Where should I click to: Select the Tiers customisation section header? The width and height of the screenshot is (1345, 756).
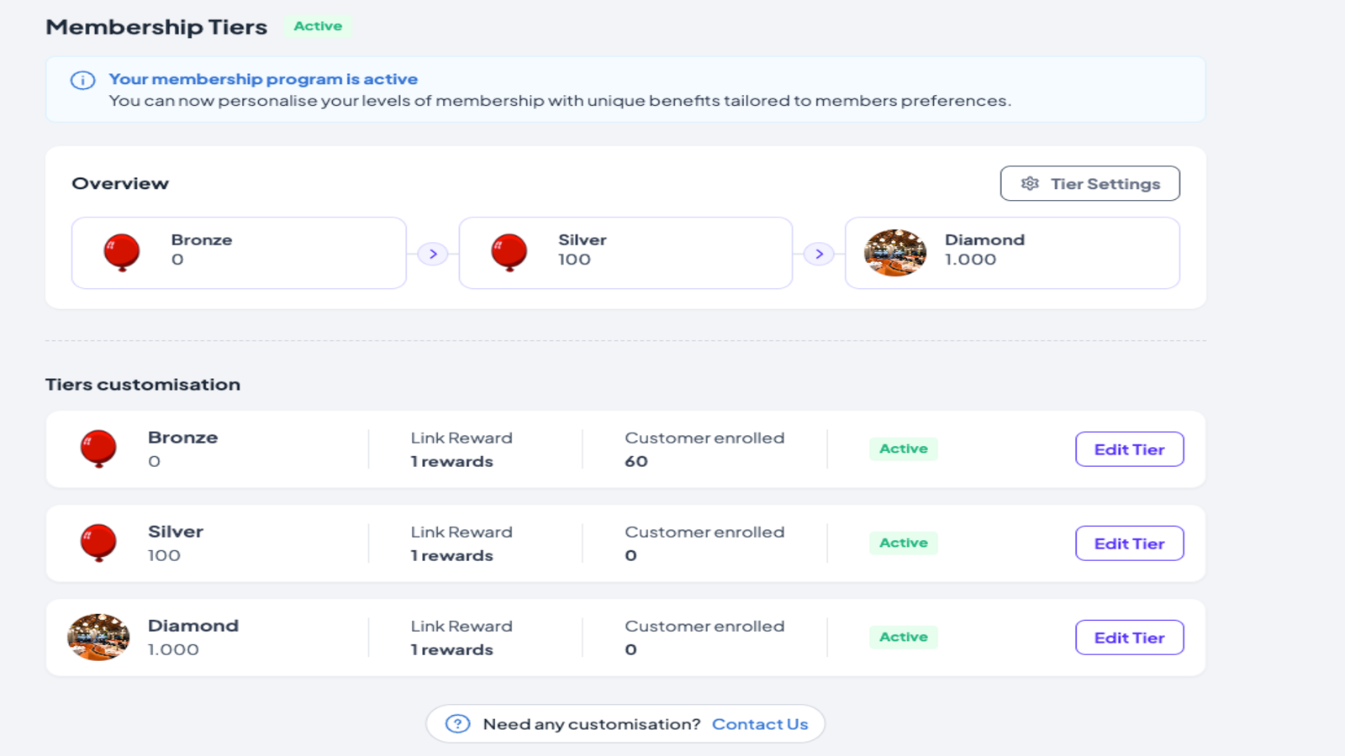(x=143, y=384)
